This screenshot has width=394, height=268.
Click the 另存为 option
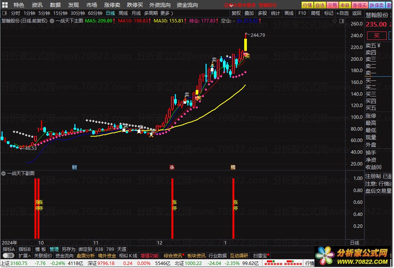[x=68, y=249]
